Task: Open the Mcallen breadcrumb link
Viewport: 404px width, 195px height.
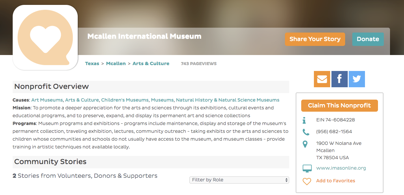Action: [x=116, y=63]
